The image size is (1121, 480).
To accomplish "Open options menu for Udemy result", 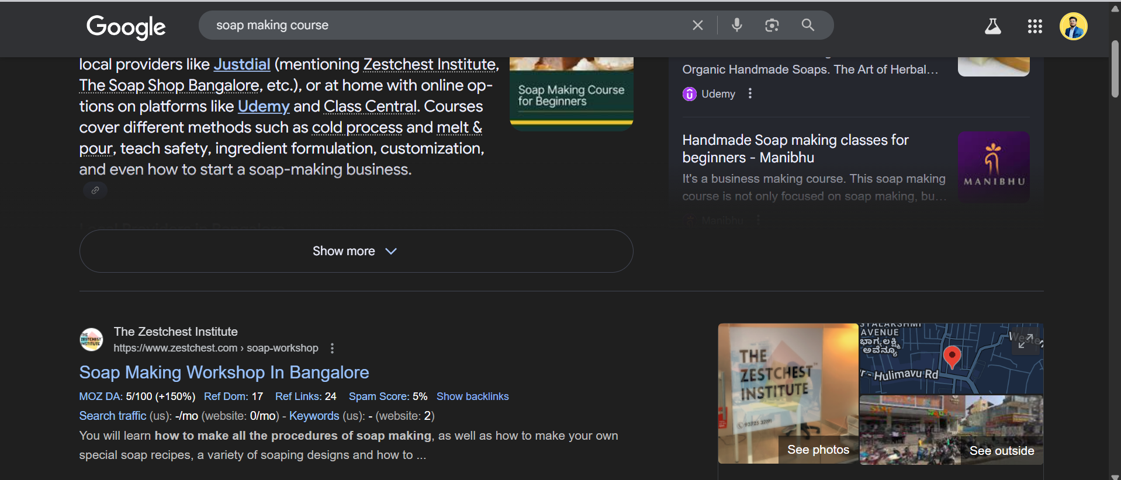I will pyautogui.click(x=750, y=93).
